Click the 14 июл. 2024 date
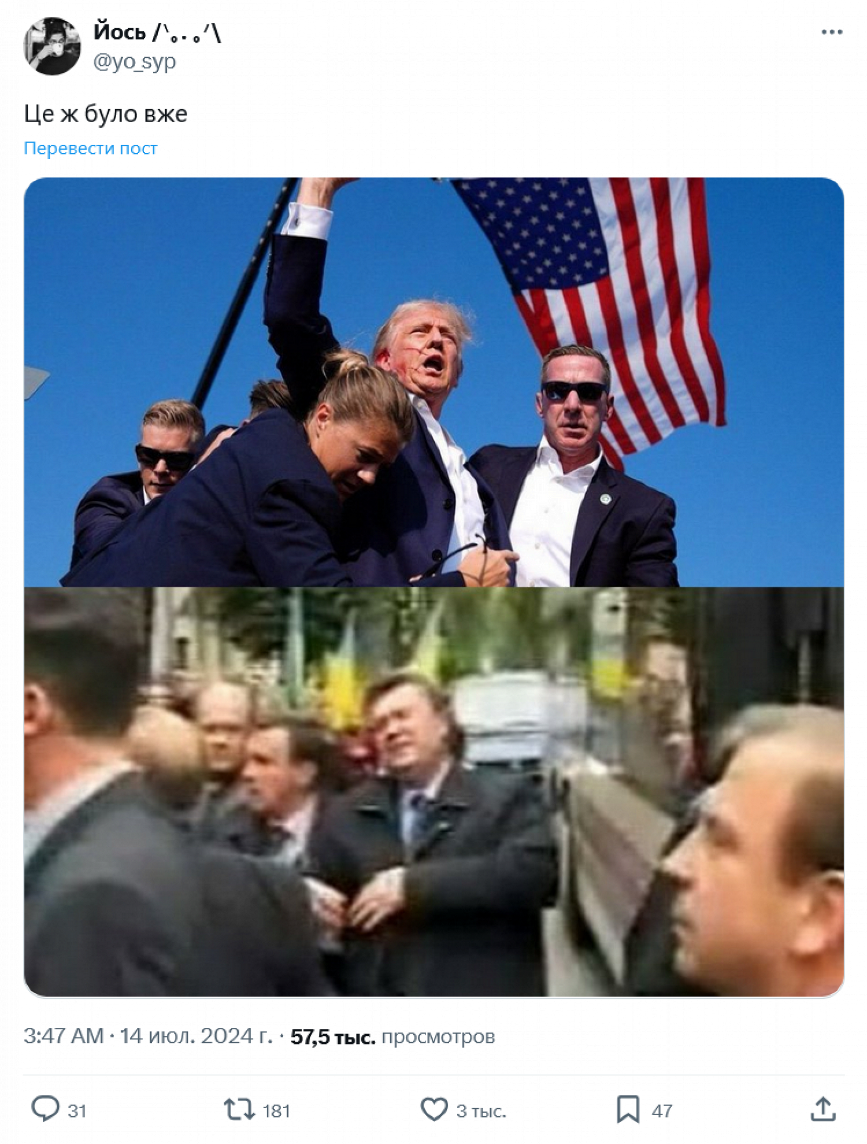Image resolution: width=867 pixels, height=1144 pixels. point(196,1036)
